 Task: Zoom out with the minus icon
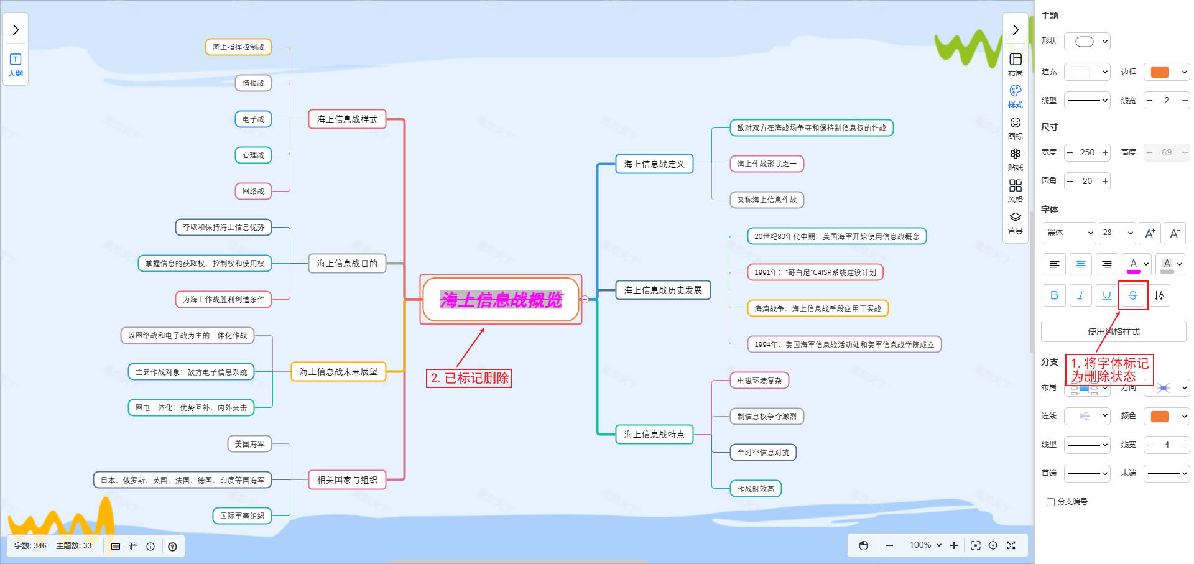[889, 545]
